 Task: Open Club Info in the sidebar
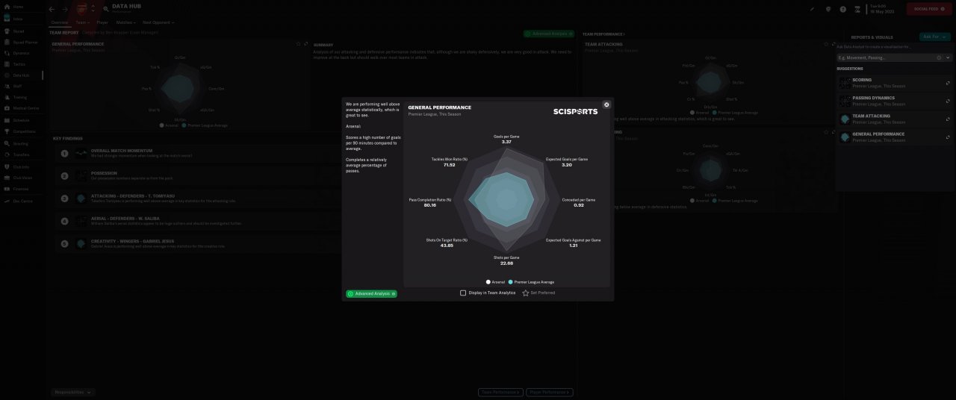coord(21,166)
